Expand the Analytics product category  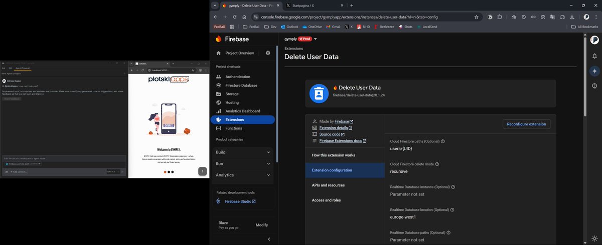[243, 175]
